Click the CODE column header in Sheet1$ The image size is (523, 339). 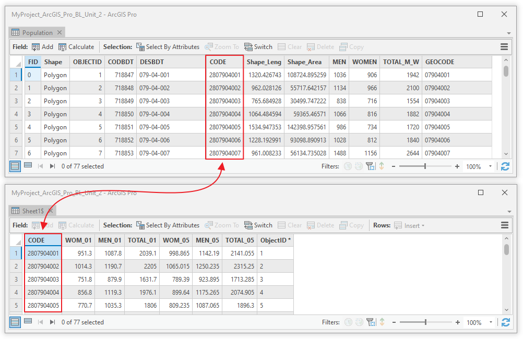click(43, 240)
